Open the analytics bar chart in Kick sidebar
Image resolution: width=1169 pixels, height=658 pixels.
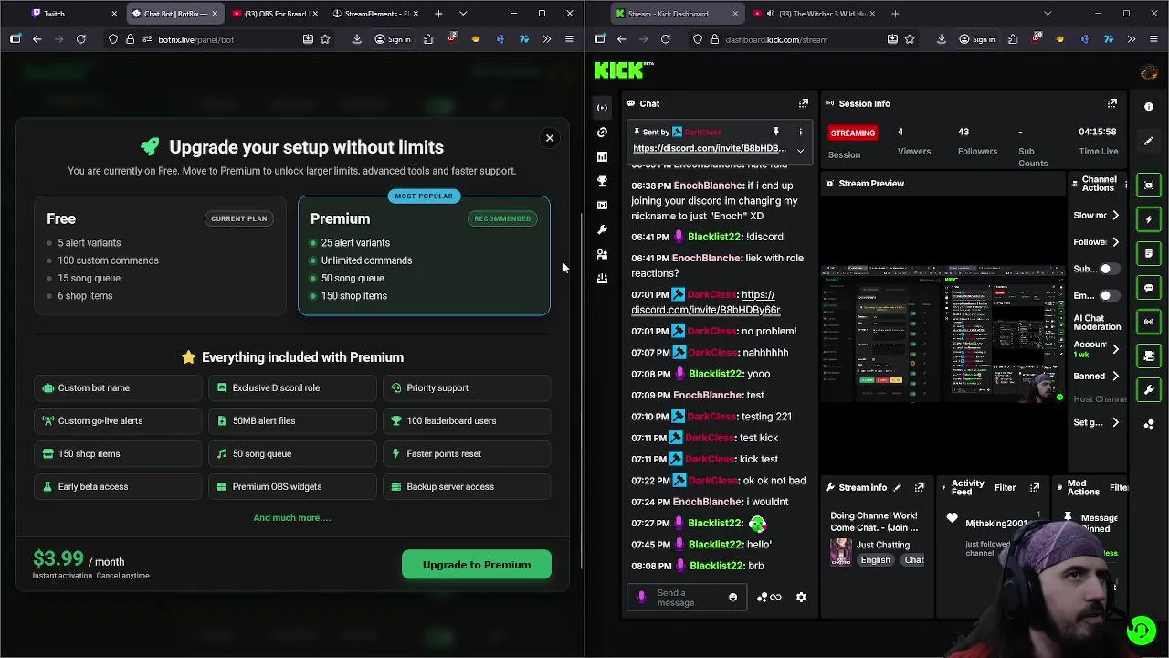(x=602, y=157)
